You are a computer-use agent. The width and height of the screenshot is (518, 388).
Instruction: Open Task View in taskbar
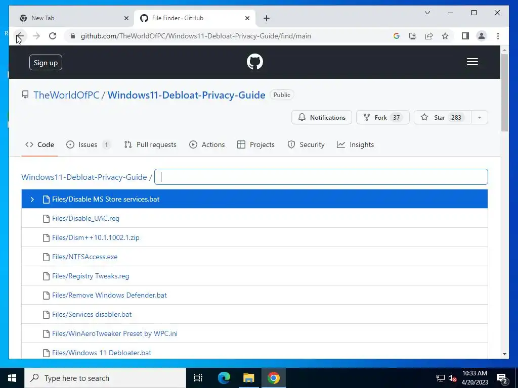pyautogui.click(x=198, y=378)
